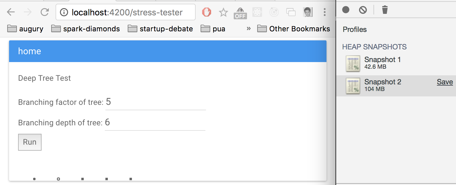Image resolution: width=456 pixels, height=185 pixels.
Task: Save Snapshot 2 via the Save link
Action: click(x=445, y=82)
